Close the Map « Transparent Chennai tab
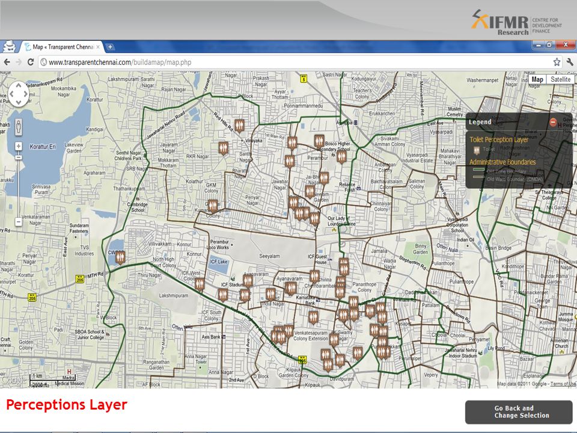 [x=97, y=47]
